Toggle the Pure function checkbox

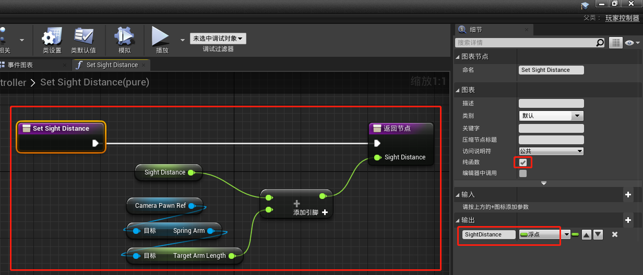tap(523, 162)
